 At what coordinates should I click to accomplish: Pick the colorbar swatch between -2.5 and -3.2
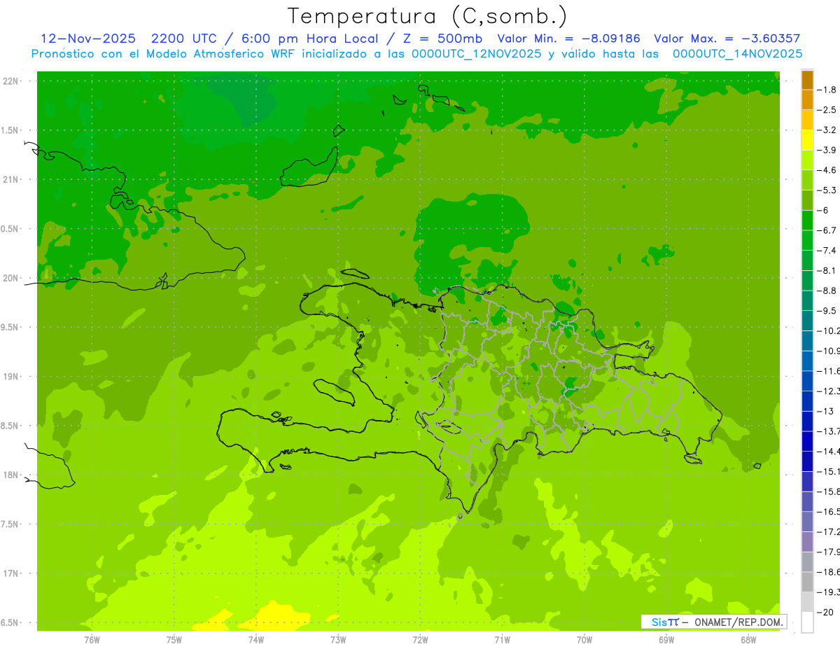click(x=807, y=120)
